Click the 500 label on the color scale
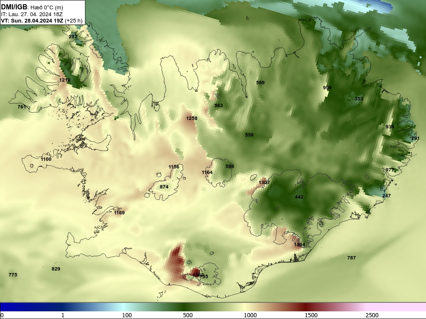 click(x=188, y=315)
